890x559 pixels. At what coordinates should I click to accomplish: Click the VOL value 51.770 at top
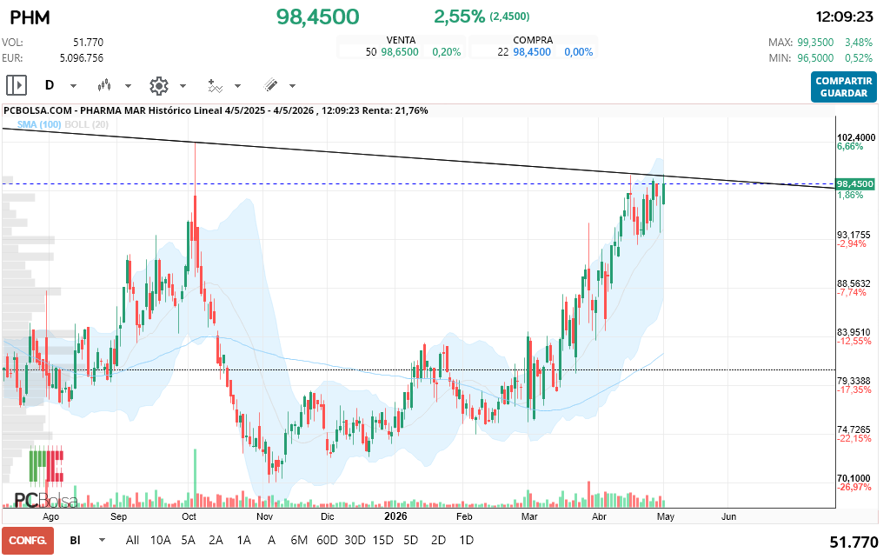coord(88,43)
